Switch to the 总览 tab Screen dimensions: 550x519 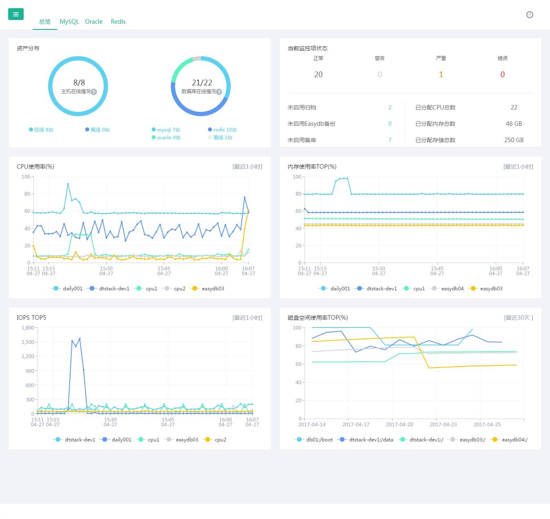pyautogui.click(x=45, y=22)
